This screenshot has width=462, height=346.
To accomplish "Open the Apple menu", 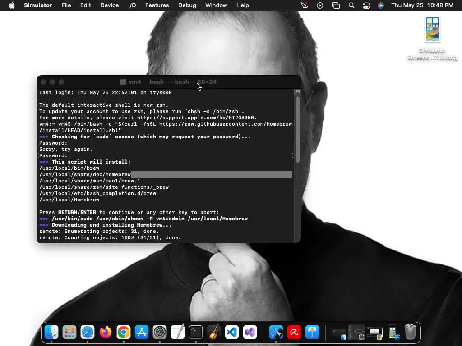I will [x=12, y=5].
